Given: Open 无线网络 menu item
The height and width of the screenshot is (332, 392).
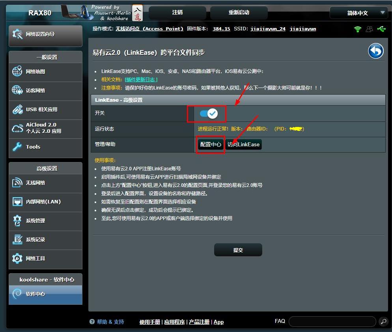Looking at the screenshot, I should [45, 183].
